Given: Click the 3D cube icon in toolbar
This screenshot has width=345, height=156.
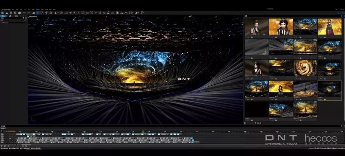Looking at the screenshot, I should tap(61, 13).
